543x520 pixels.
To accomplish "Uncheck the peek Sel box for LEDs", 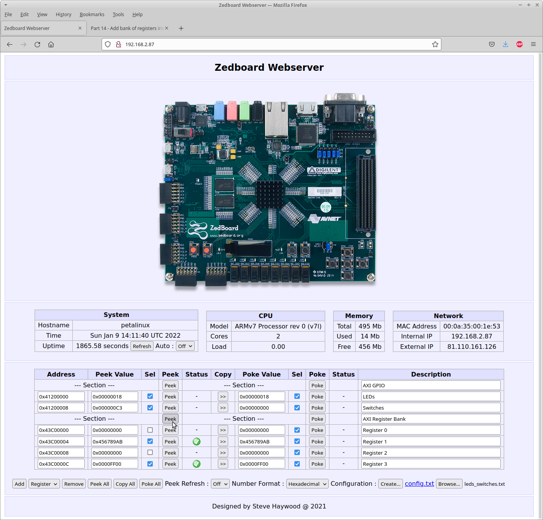I will (x=150, y=397).
